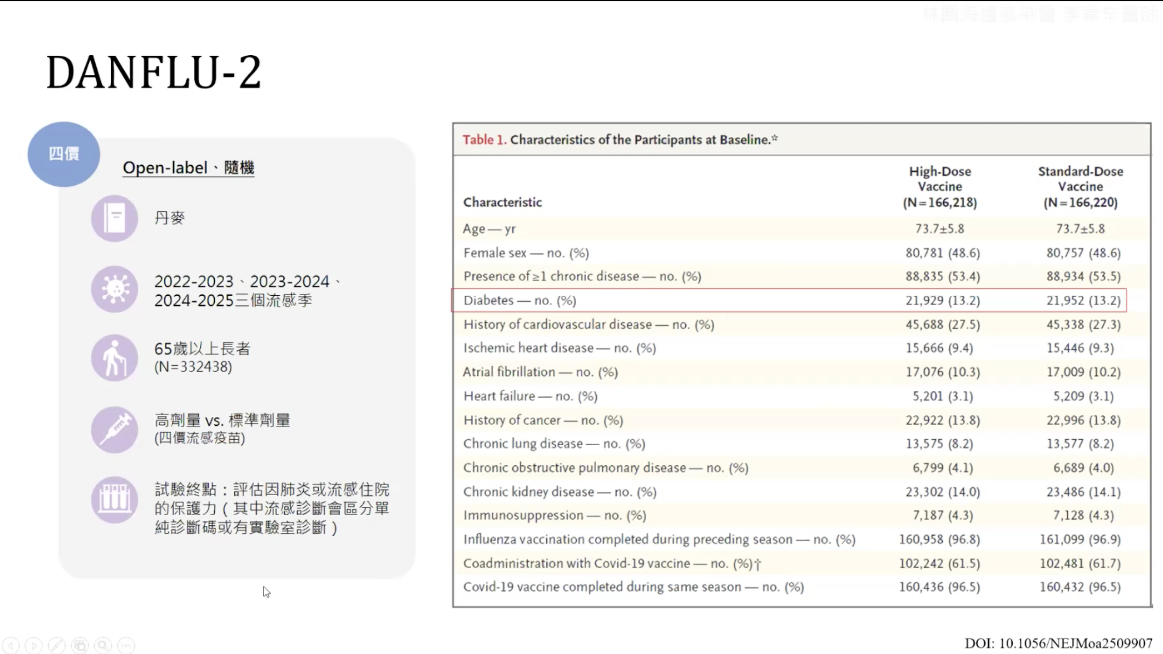Click the Standard-Dose Vaccine column header
Viewport: 1163px width, 654px height.
(1080, 187)
